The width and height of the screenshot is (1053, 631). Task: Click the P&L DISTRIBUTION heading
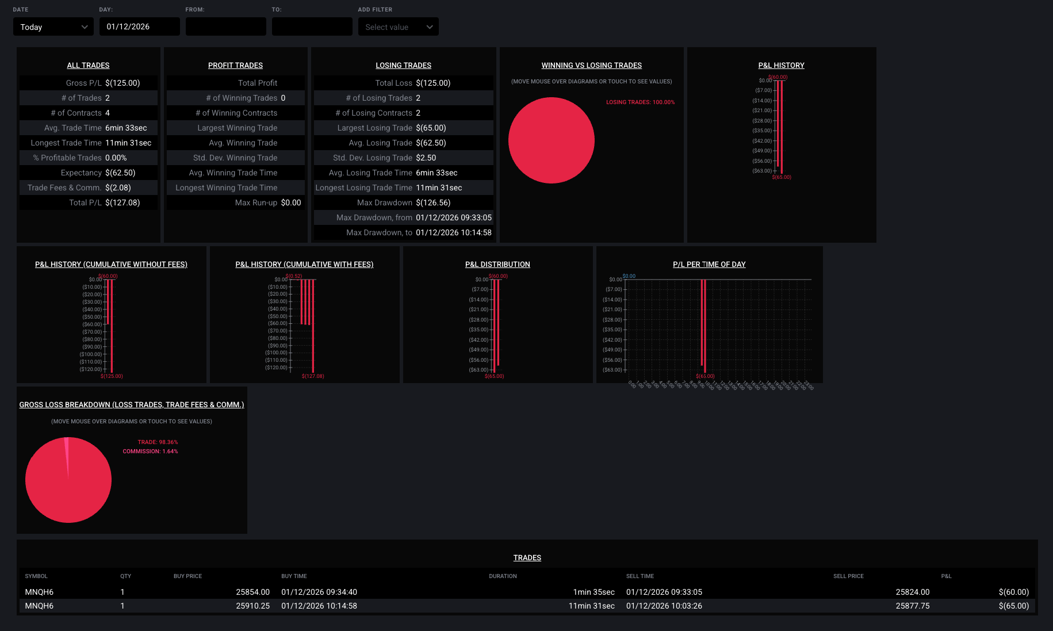tap(497, 264)
